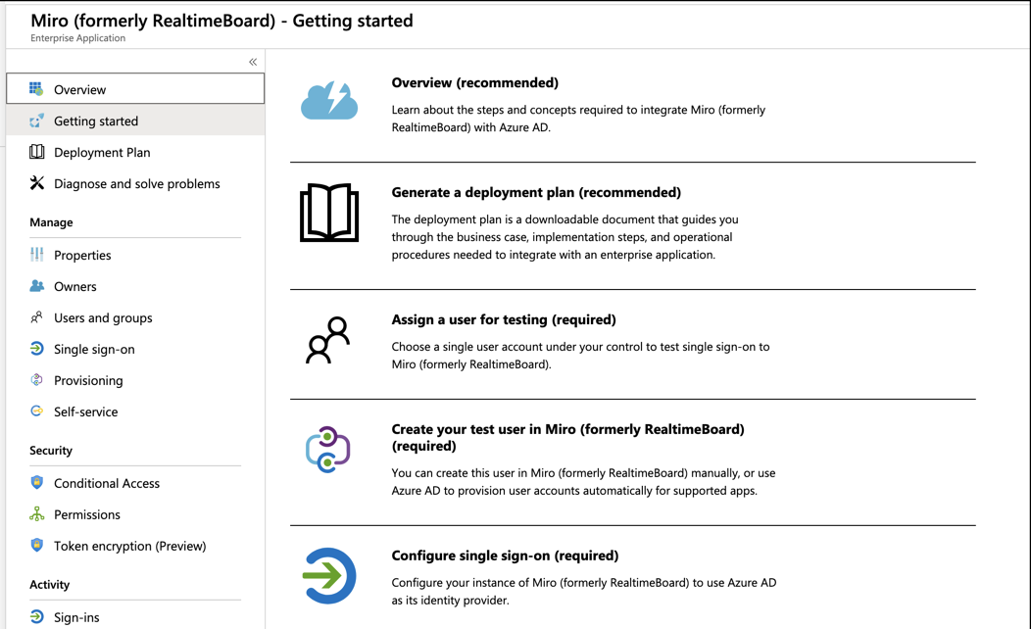1031x629 pixels.
Task: Select Single sign-on in the sidebar
Action: pos(94,349)
